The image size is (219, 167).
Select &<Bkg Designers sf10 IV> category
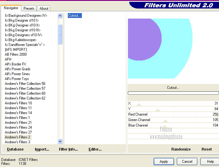(24, 35)
